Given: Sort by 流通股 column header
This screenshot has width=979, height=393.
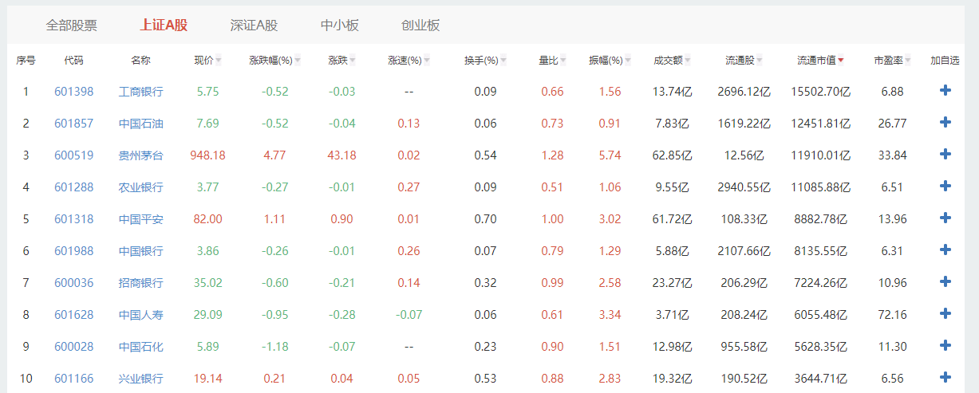Looking at the screenshot, I should (744, 61).
